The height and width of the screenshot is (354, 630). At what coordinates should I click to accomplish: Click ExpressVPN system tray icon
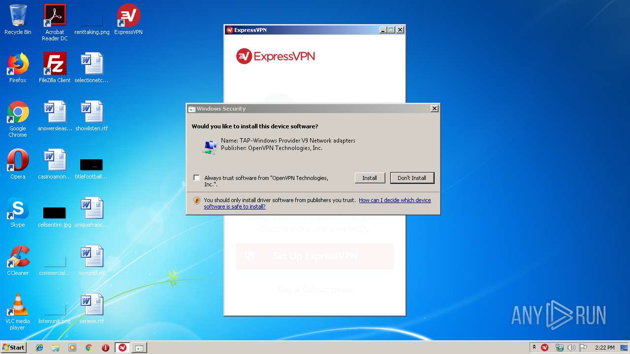click(545, 348)
